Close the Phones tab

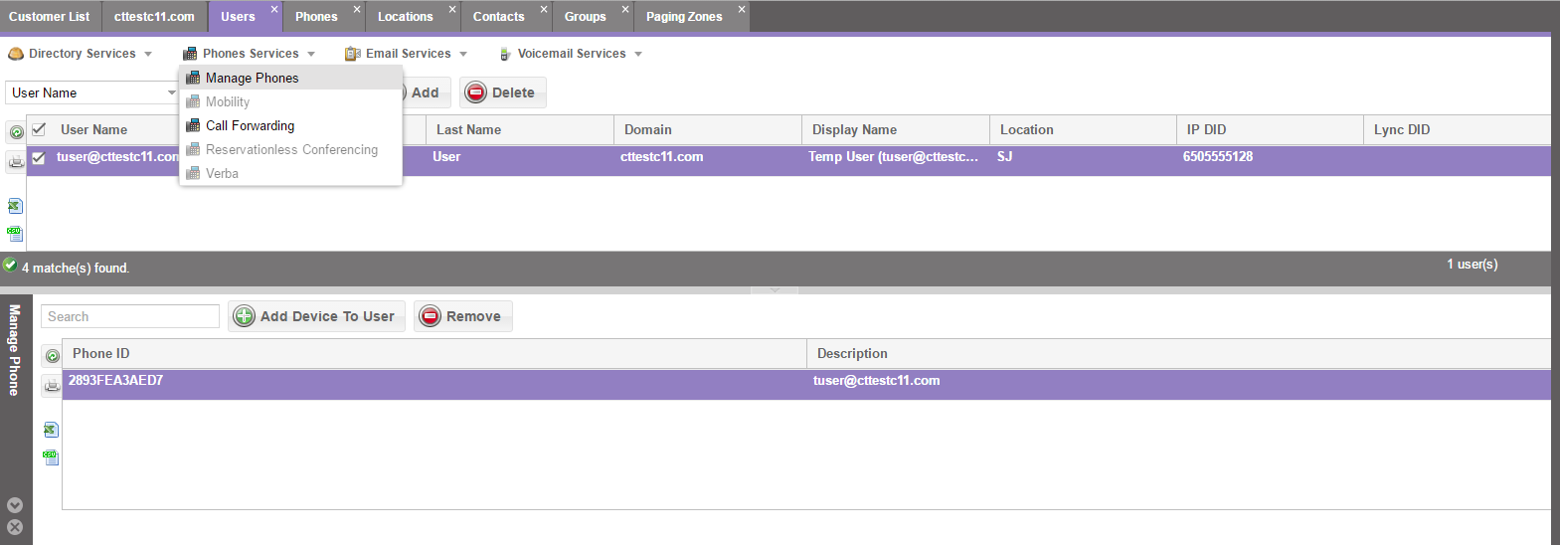click(x=357, y=9)
